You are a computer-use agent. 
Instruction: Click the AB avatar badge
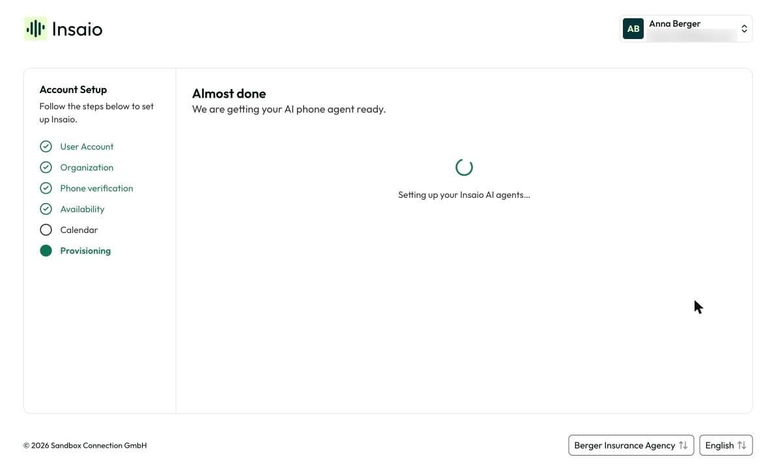633,29
